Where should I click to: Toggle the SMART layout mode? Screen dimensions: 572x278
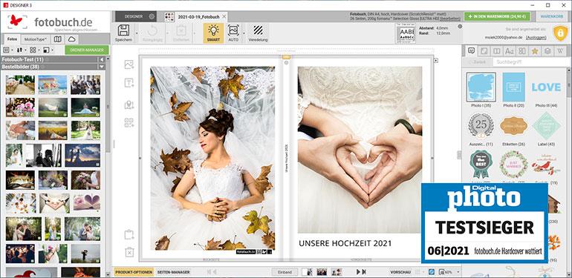click(x=213, y=33)
